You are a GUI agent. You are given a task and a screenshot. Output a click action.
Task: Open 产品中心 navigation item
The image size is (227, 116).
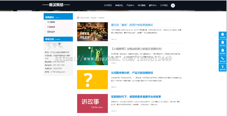tap(130, 6)
